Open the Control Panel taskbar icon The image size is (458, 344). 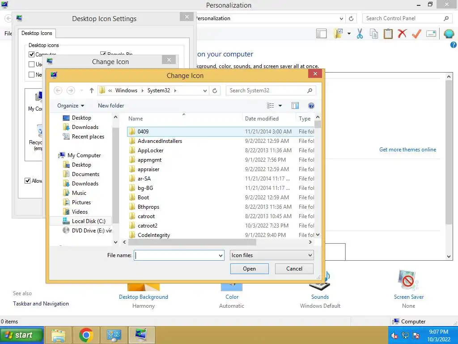click(x=113, y=335)
